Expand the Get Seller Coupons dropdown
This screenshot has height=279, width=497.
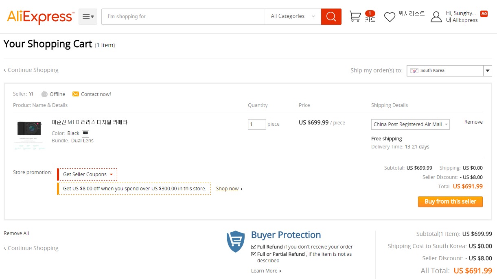click(87, 174)
